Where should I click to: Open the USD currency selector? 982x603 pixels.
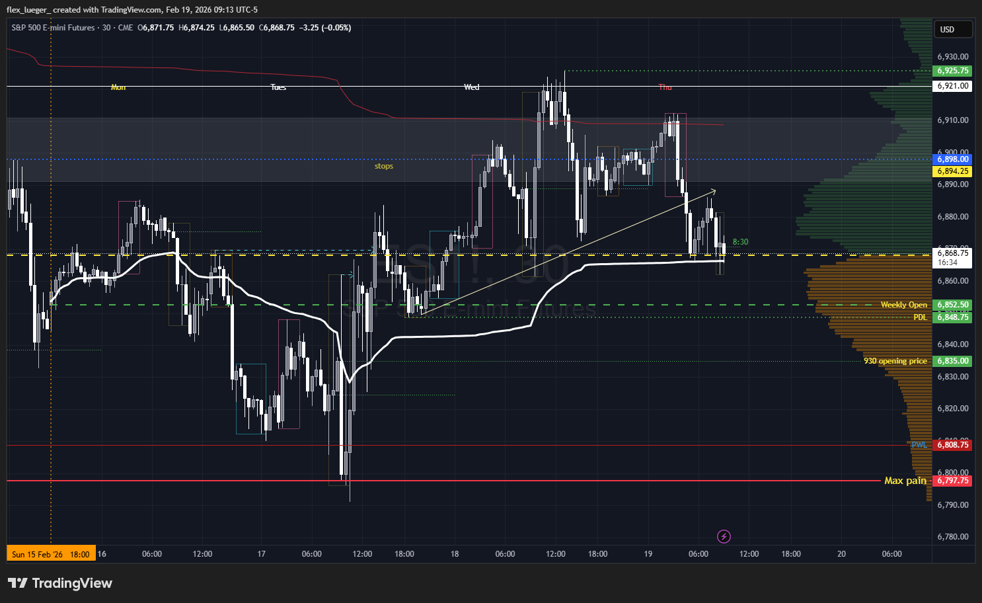click(952, 29)
